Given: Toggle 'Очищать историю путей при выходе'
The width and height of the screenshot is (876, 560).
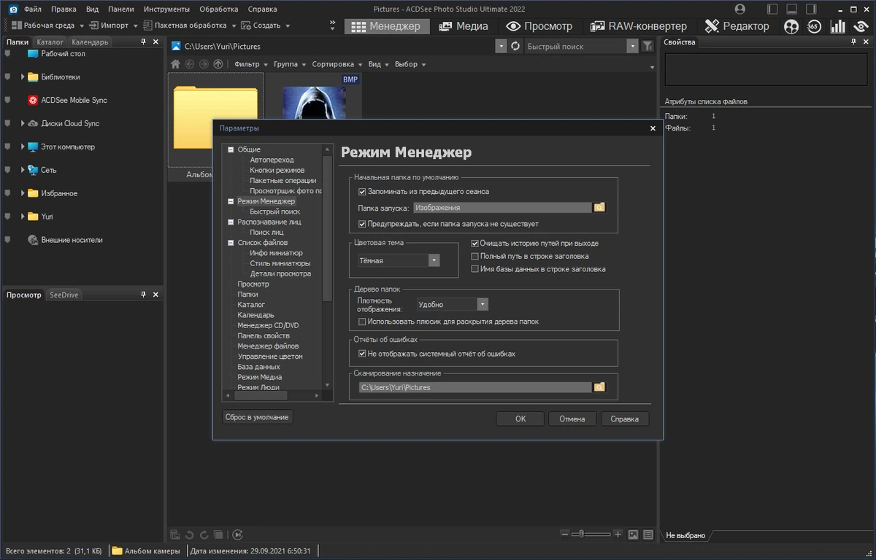Looking at the screenshot, I should click(x=475, y=244).
